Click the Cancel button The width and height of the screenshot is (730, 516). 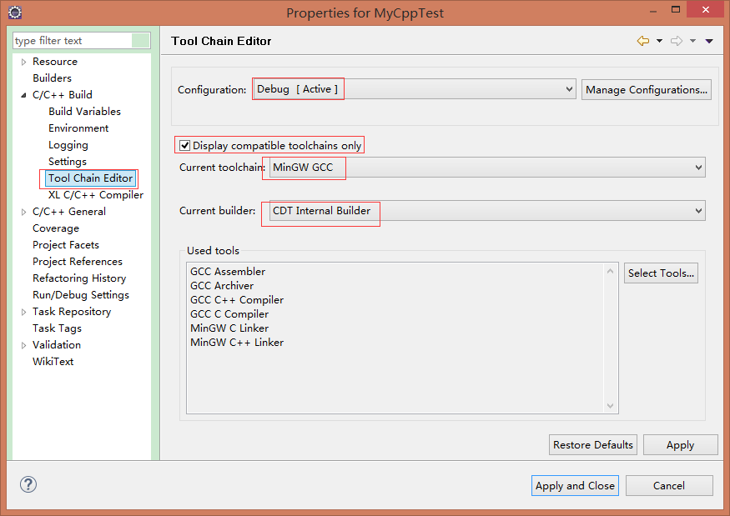[669, 486]
